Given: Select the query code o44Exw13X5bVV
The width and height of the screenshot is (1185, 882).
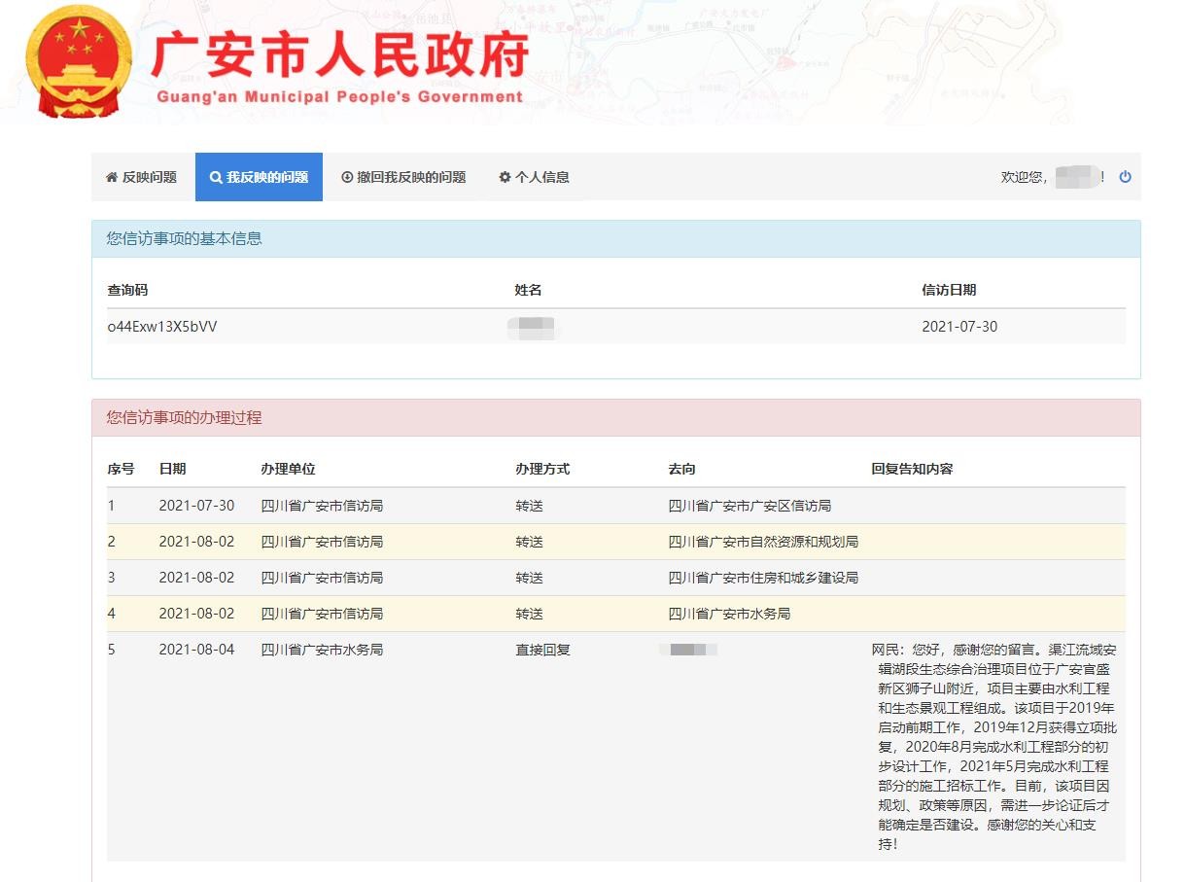Looking at the screenshot, I should (x=162, y=327).
